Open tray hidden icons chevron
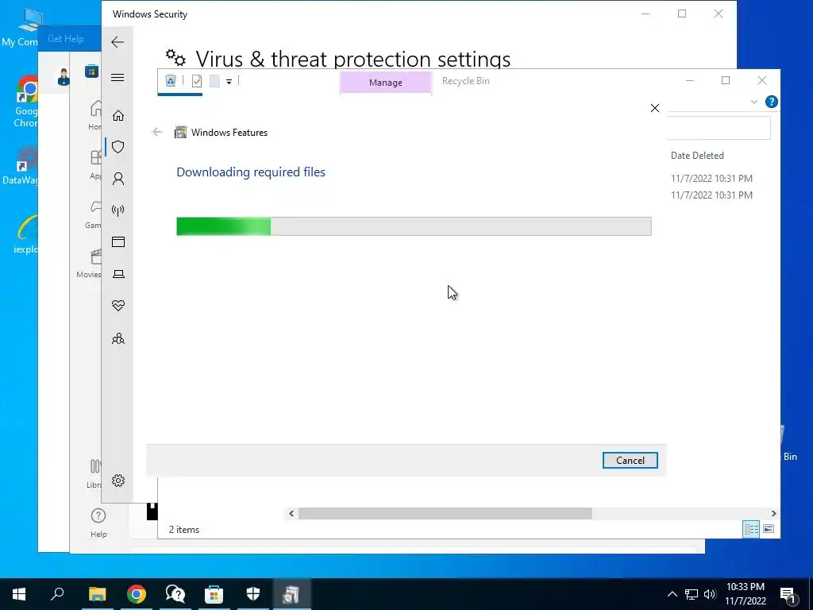Image resolution: width=813 pixels, height=610 pixels. click(x=672, y=594)
